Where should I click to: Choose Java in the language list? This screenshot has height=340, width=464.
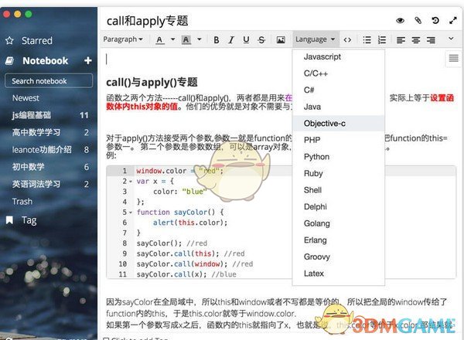click(x=339, y=107)
